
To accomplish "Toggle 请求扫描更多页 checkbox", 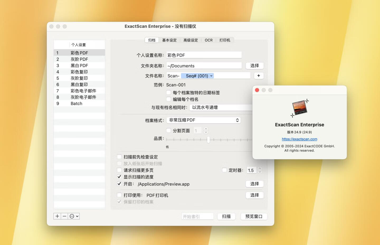I will [119, 170].
